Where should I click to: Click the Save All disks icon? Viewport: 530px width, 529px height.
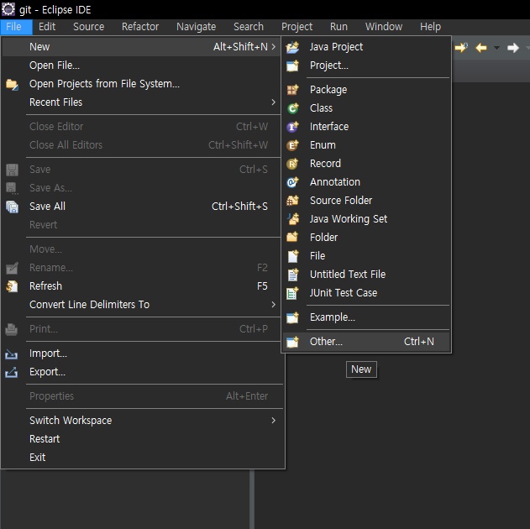(12, 207)
